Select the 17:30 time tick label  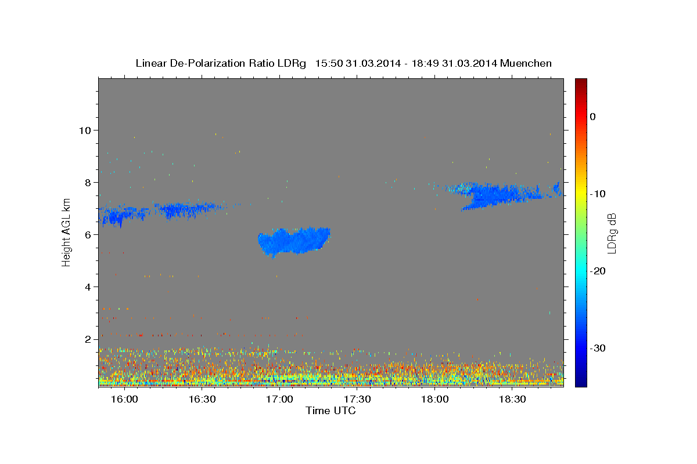(357, 400)
